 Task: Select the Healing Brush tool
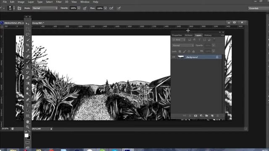click(27, 56)
